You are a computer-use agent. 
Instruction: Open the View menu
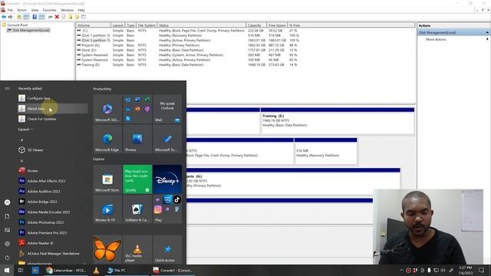coord(35,10)
